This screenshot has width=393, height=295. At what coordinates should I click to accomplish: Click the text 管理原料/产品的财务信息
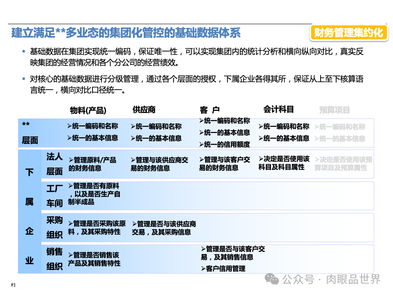[x=92, y=164]
